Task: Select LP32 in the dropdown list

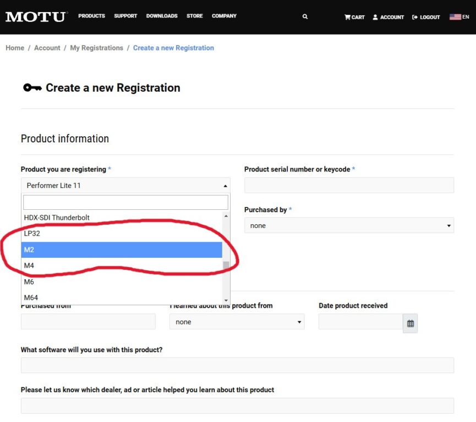Action: click(x=122, y=234)
